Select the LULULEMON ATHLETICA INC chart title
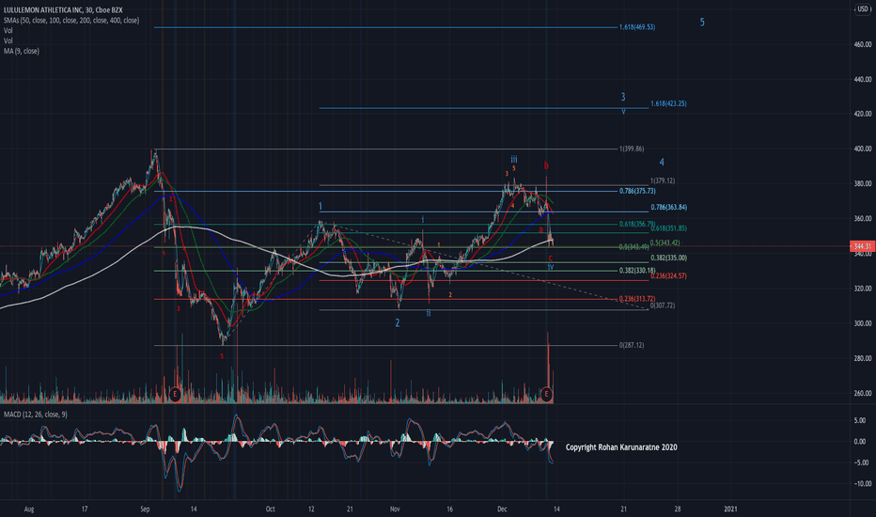This screenshot has height=517, width=876. [63, 10]
